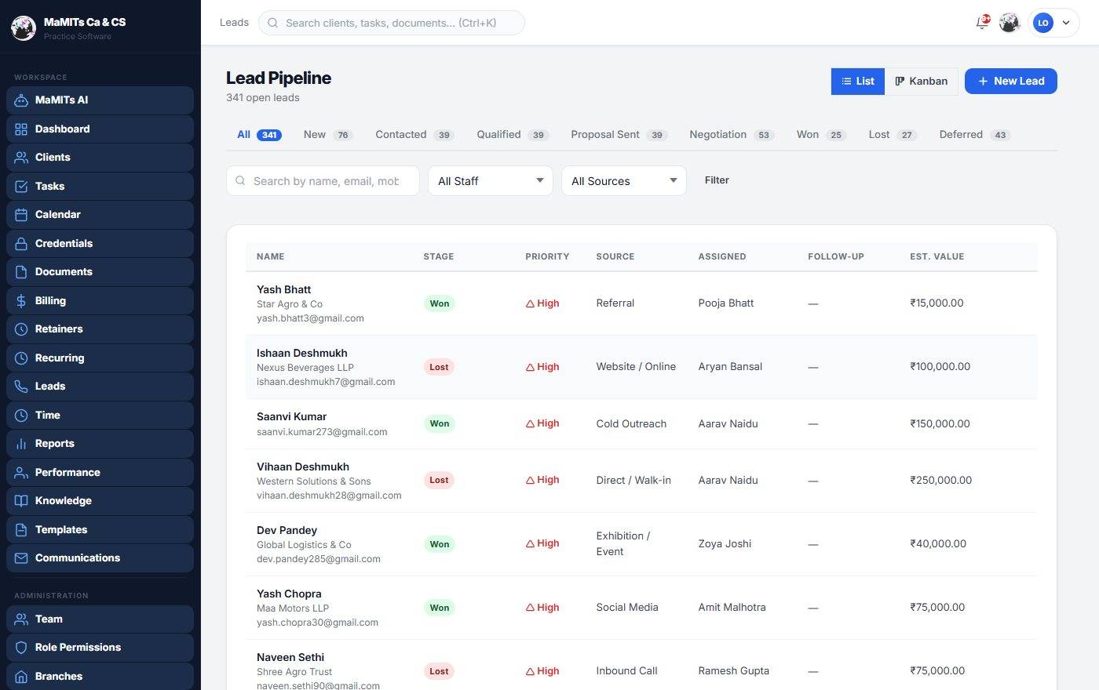Image resolution: width=1099 pixels, height=690 pixels.
Task: Click the Communications envelope icon
Action: point(21,558)
